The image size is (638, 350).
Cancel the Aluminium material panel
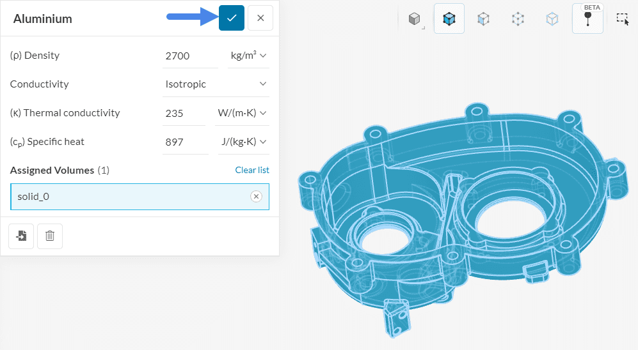[x=260, y=18]
